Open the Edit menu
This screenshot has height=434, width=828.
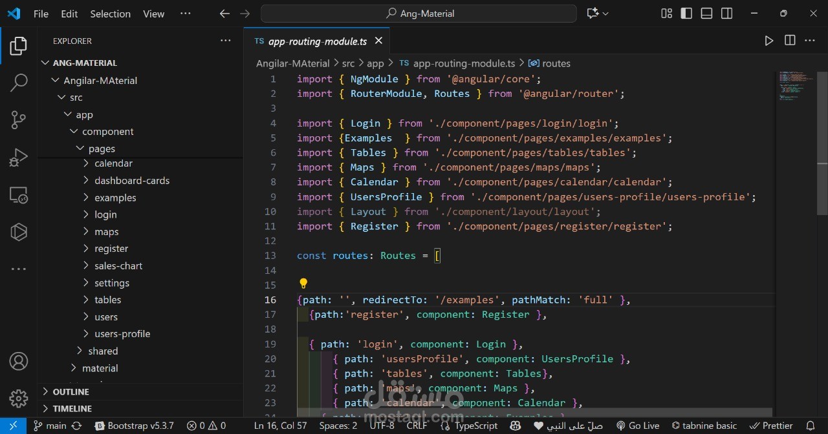pos(69,14)
